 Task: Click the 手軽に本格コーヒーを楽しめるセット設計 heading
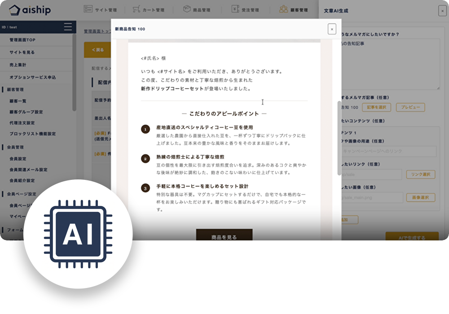202,187
